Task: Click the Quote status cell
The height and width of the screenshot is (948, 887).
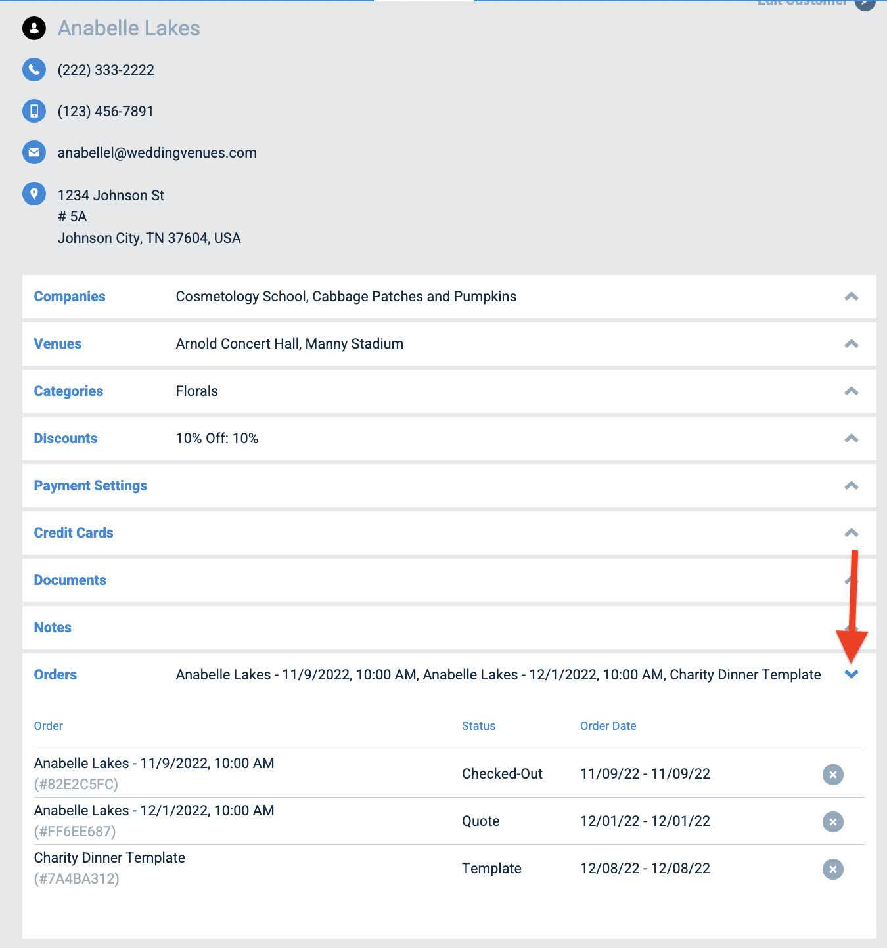Action: click(481, 821)
